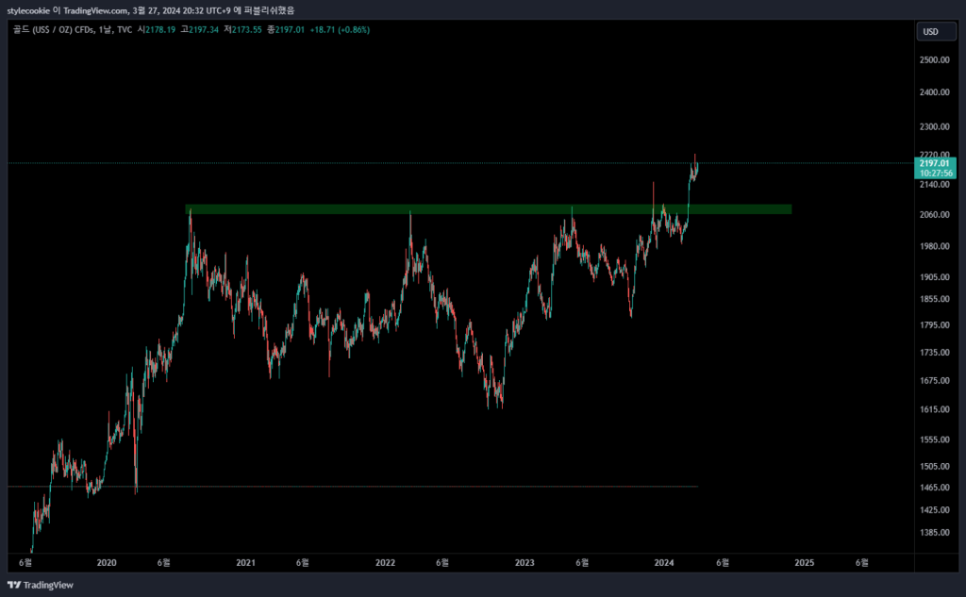Click the TradingView logo icon
This screenshot has width=966, height=597.
coord(14,585)
